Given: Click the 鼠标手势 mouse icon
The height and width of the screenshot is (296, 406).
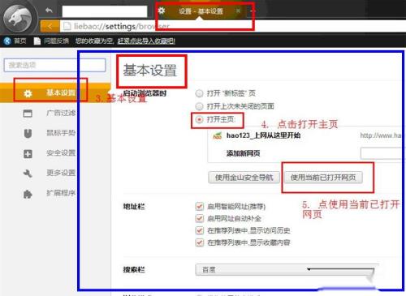Looking at the screenshot, I should [28, 133].
